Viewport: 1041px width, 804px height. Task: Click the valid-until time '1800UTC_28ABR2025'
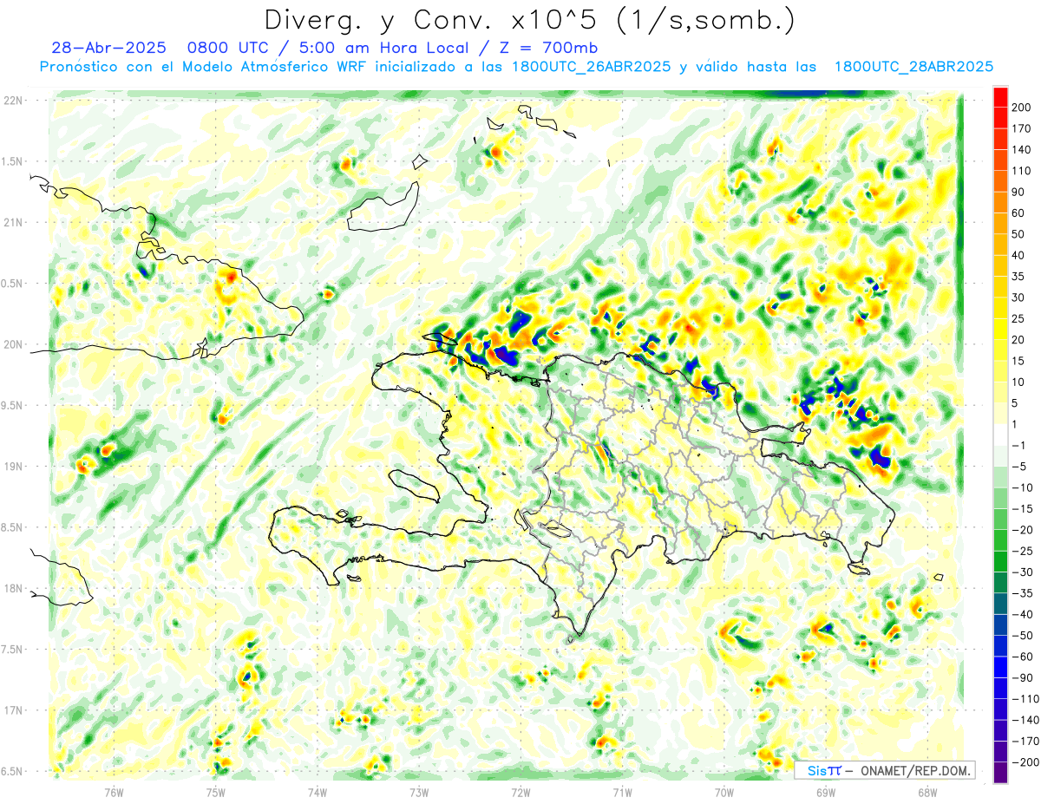click(913, 67)
